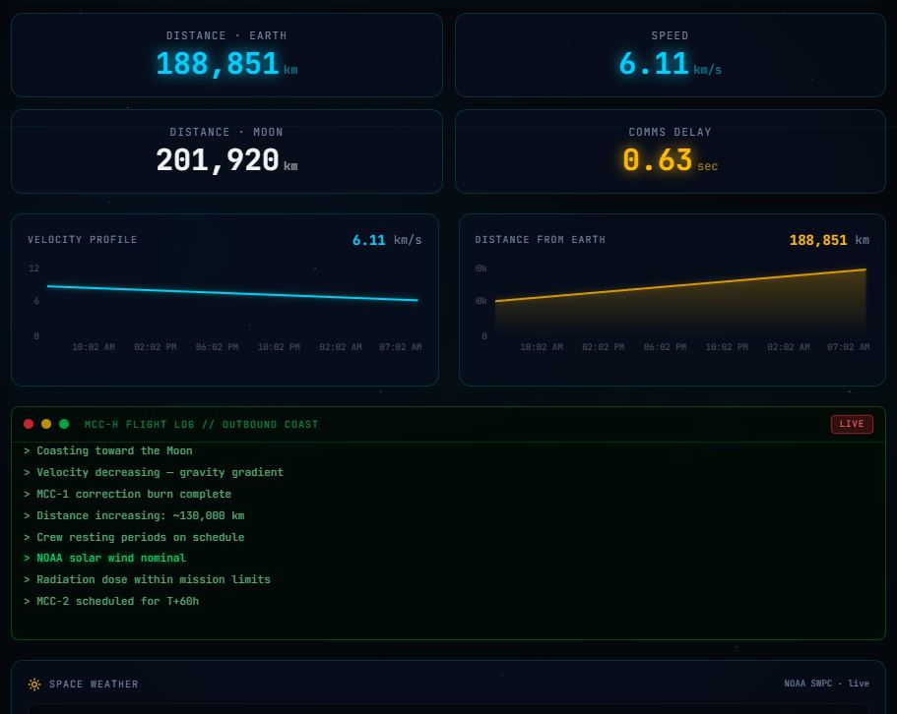Select the NOAA solar wind nominal log line
Screen dimensions: 897x714
click(111, 559)
